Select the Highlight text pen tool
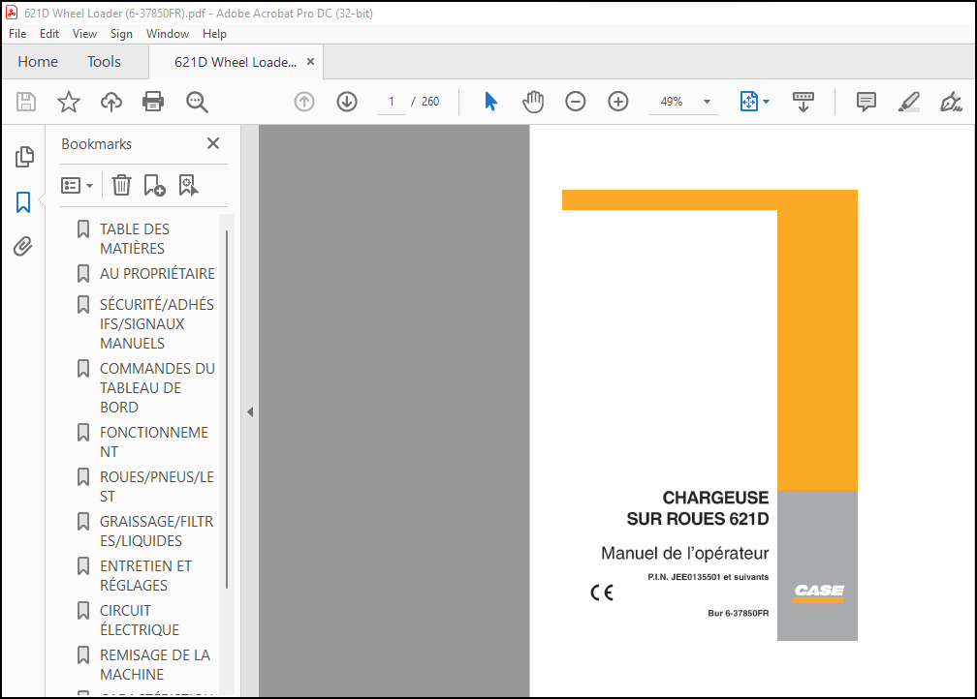 coord(909,102)
